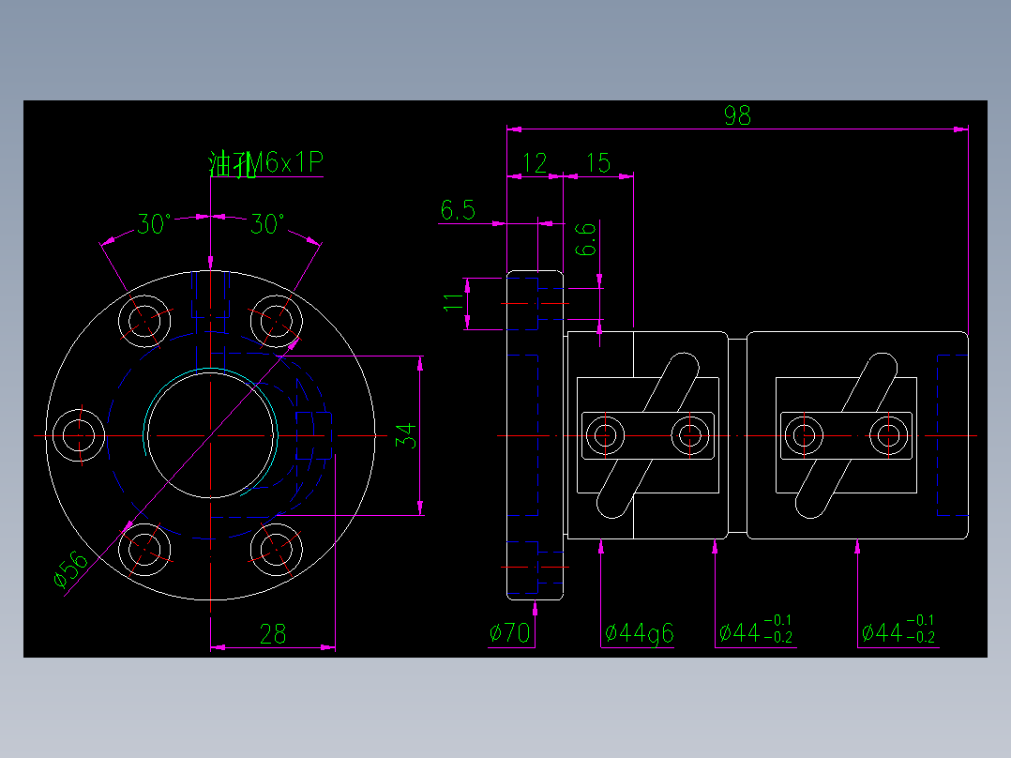Click the overall length dimension 98
The height and width of the screenshot is (758, 1011).
tap(737, 114)
